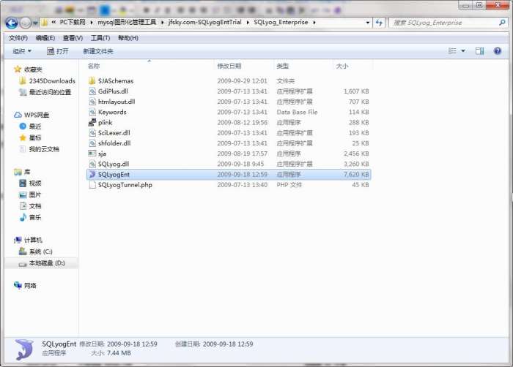Click 新建文件夹 button
The image size is (513, 367).
point(97,51)
